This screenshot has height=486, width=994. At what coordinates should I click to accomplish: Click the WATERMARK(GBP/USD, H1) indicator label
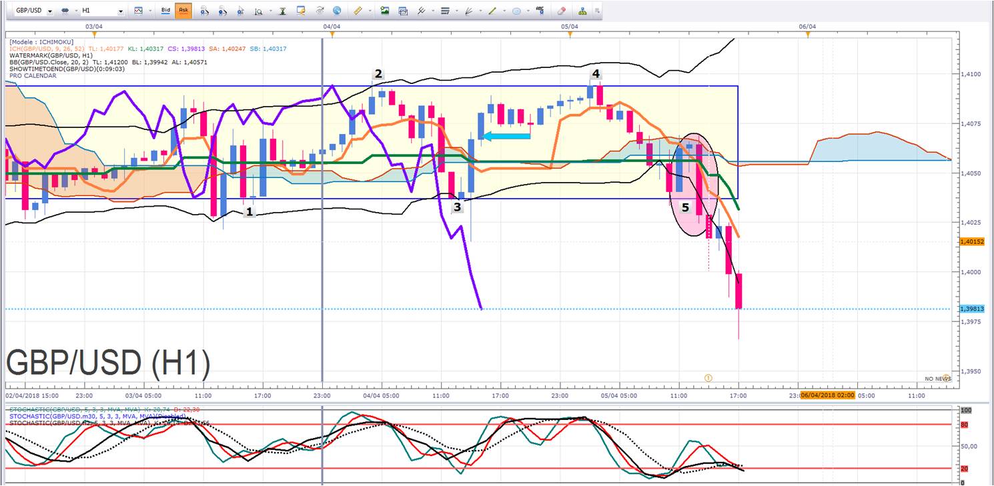pyautogui.click(x=51, y=55)
